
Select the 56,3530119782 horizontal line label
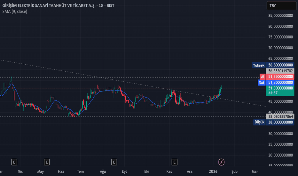(x=280, y=71)
